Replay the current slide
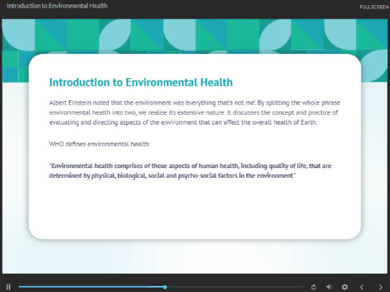Viewport: 390px width, 292px height. point(314,287)
